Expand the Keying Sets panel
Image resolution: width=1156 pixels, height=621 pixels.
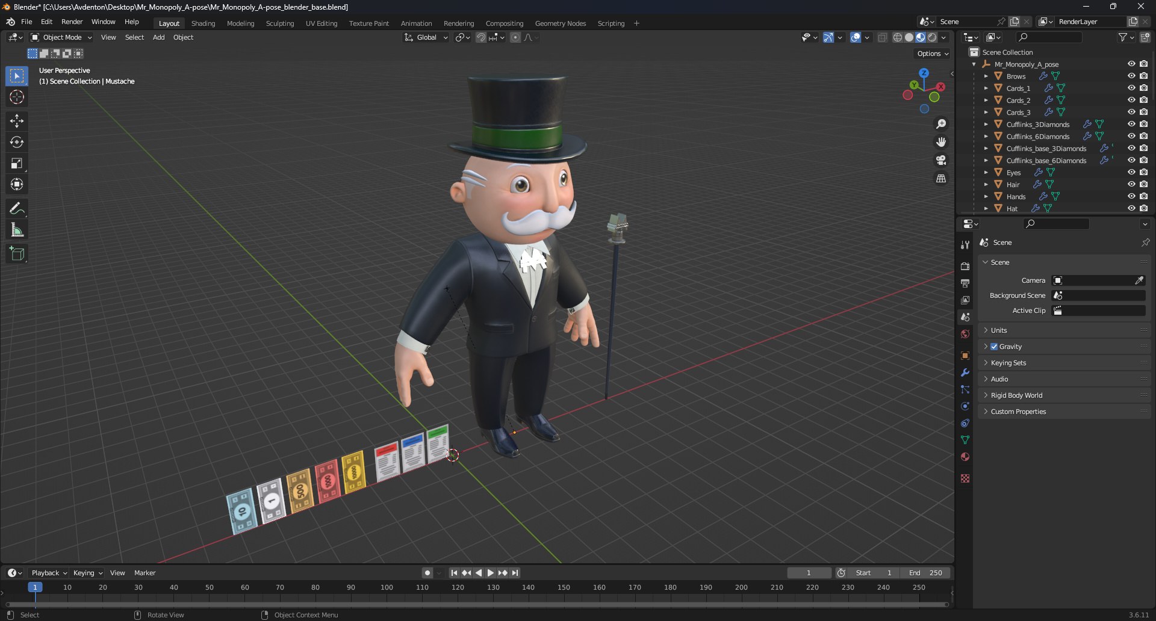[1064, 363]
